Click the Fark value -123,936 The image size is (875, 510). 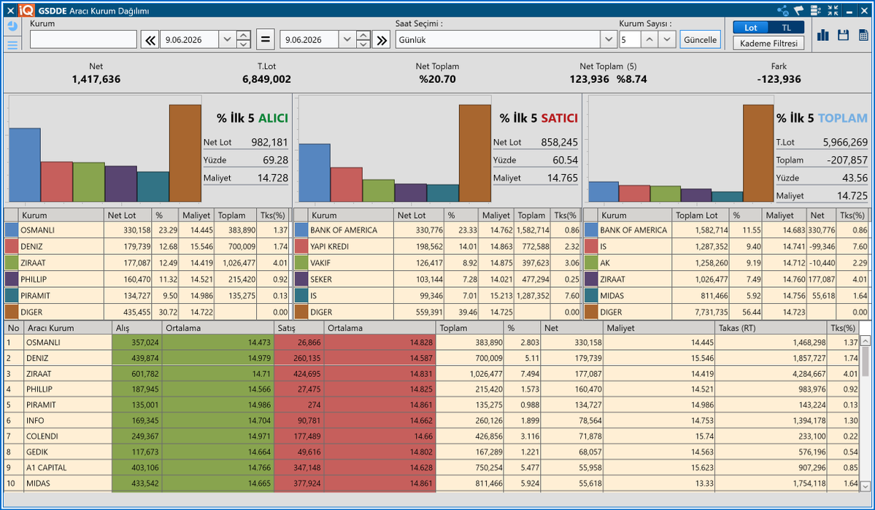[x=779, y=79]
